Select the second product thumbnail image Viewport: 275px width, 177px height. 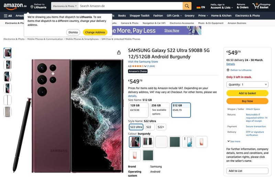click(8, 65)
